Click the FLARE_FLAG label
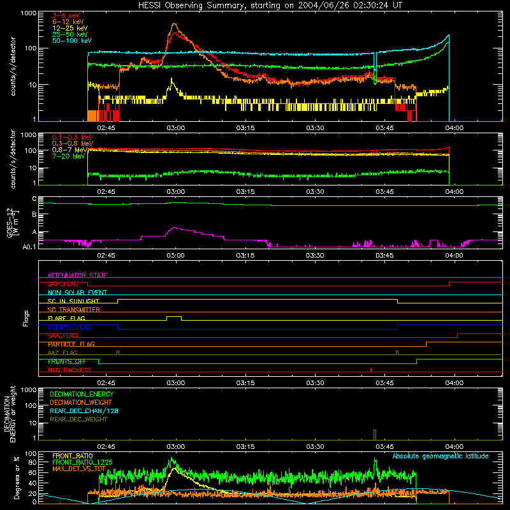The height and width of the screenshot is (510, 510). 66,318
